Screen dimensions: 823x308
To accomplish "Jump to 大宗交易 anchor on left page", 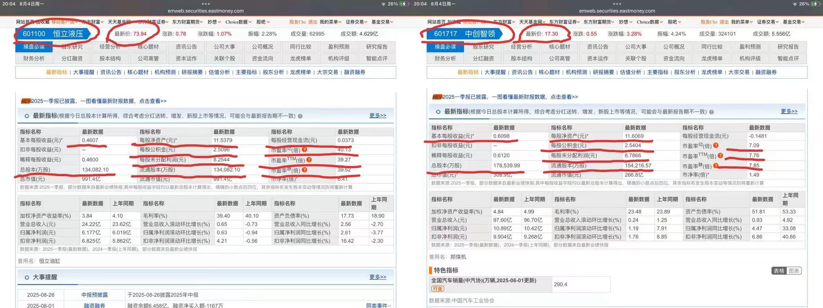I will tap(327, 72).
